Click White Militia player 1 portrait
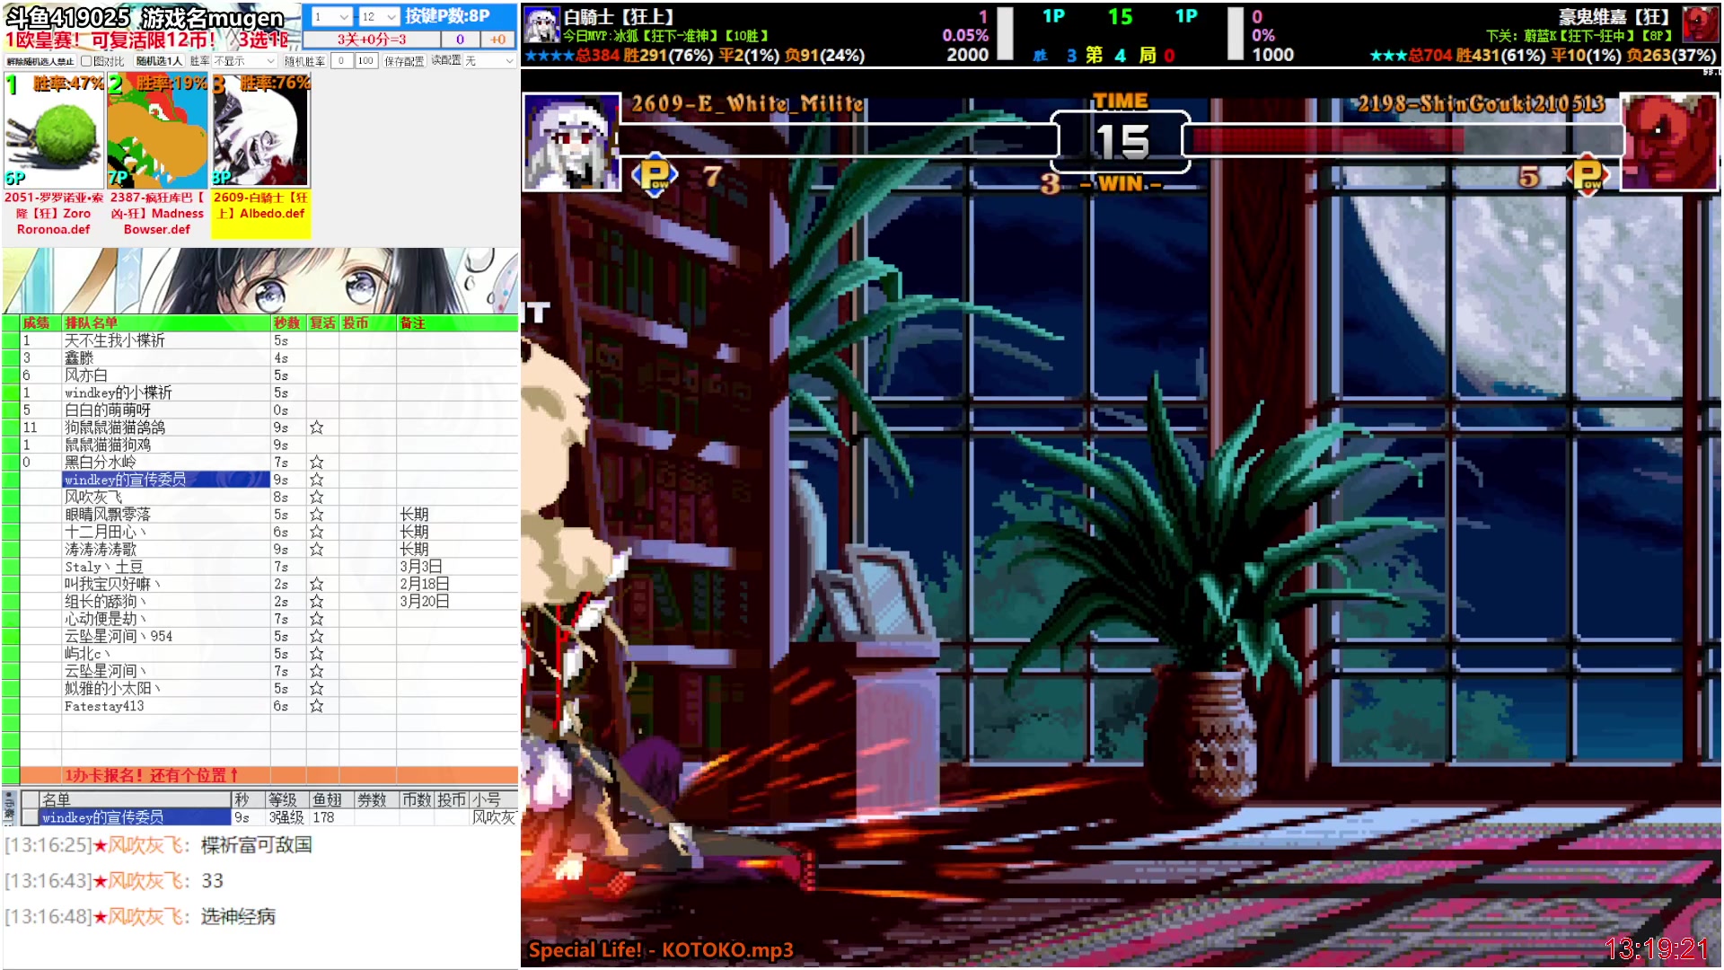Viewport: 1724px width, 970px height. [x=571, y=142]
